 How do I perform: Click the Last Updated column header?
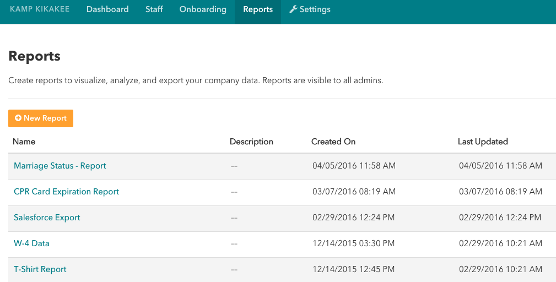(483, 142)
